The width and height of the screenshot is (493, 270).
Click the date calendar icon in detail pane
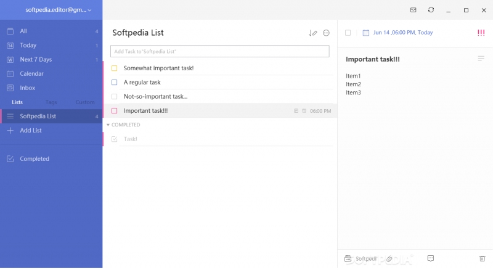(365, 33)
